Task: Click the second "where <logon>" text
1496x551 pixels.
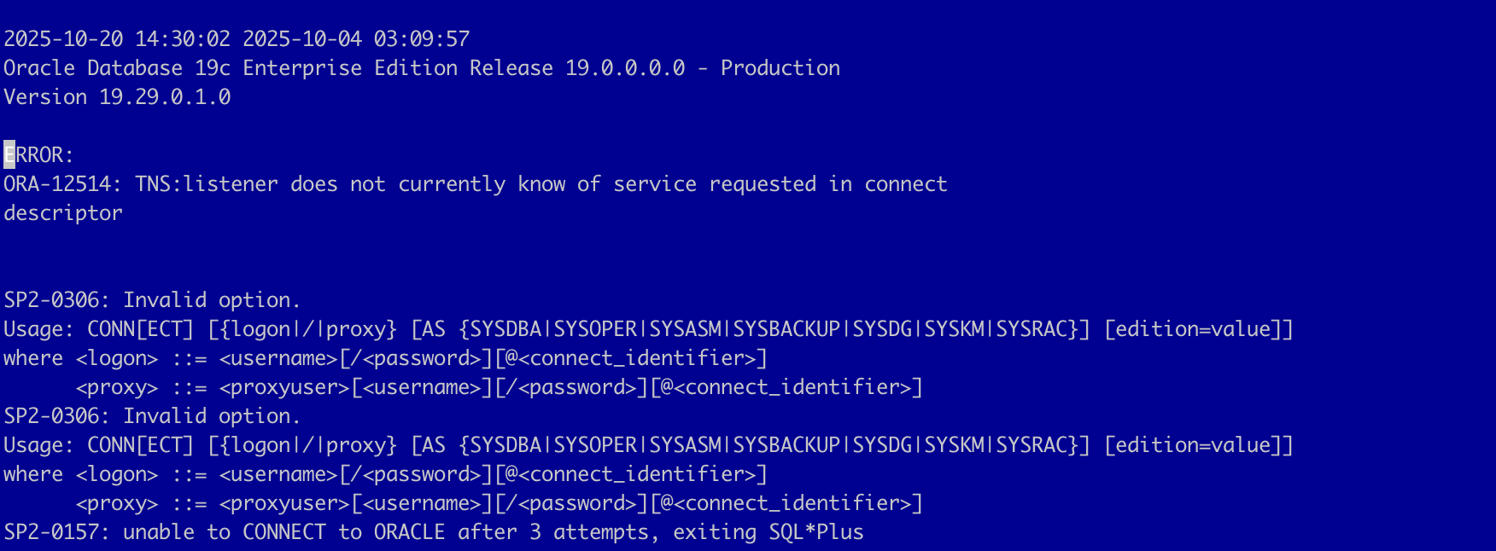Action: (x=80, y=474)
